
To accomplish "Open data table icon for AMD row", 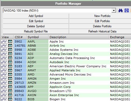I will [x=10, y=74].
